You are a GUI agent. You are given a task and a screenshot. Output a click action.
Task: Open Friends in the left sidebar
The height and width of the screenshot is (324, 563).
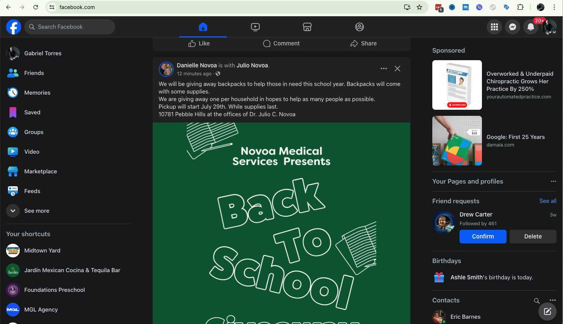point(68,73)
